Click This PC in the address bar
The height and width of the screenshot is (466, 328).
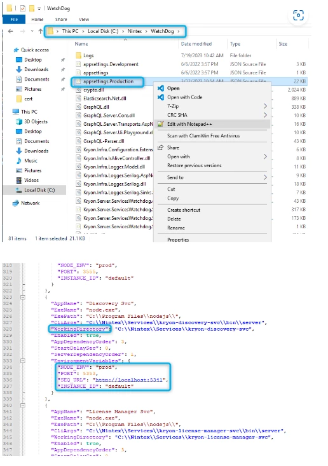click(71, 31)
